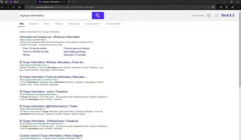This screenshot has height=140, width=241.
Task: Open the @EGInformatico Twitter result
Action: coord(49,106)
